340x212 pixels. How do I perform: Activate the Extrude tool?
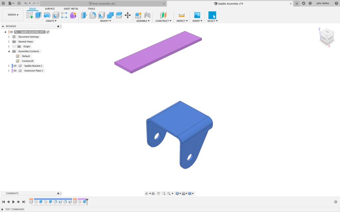point(38,15)
